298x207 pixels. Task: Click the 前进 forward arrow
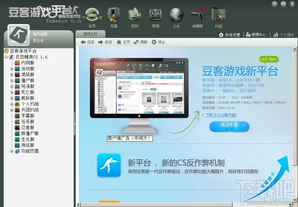[x=101, y=42]
